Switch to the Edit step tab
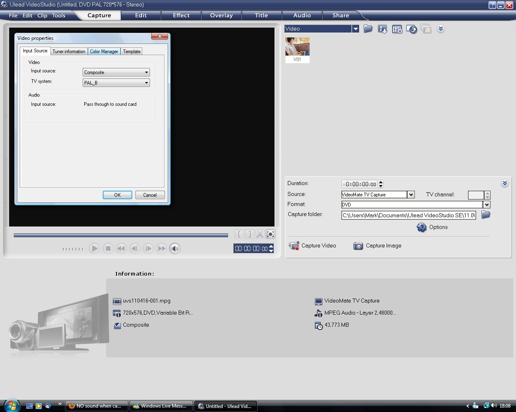The height and width of the screenshot is (412, 516). [141, 15]
